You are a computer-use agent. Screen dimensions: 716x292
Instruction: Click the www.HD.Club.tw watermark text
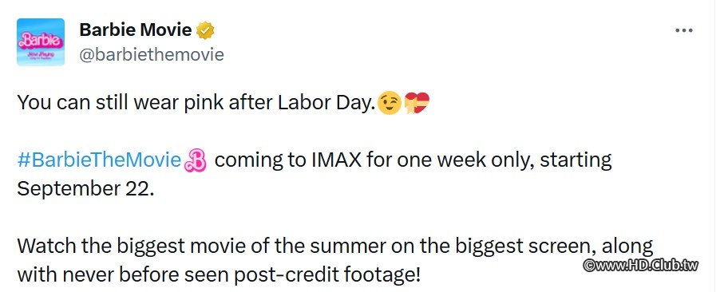click(641, 265)
